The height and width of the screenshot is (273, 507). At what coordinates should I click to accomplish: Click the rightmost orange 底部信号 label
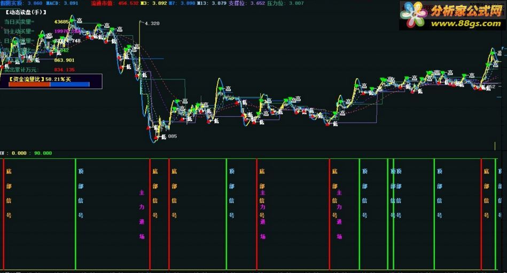(486, 193)
